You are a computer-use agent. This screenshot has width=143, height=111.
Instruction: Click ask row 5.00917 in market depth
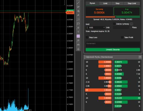[127, 90]
